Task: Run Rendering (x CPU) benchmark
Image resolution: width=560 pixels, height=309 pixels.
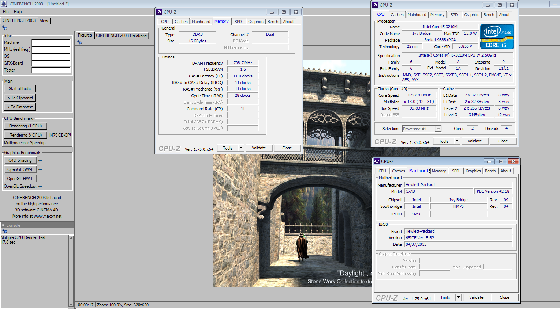Action: click(x=26, y=135)
